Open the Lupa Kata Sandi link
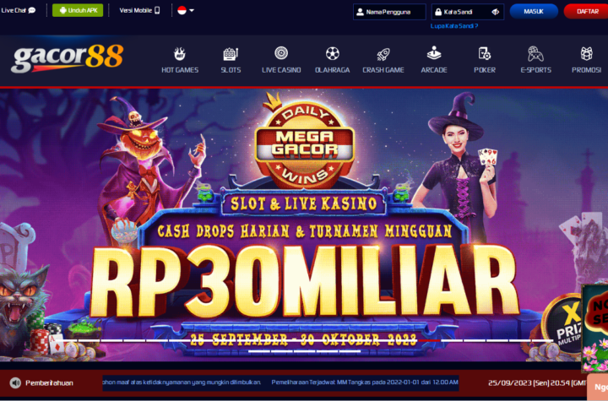Viewport: 608px width, 401px height. point(454,26)
